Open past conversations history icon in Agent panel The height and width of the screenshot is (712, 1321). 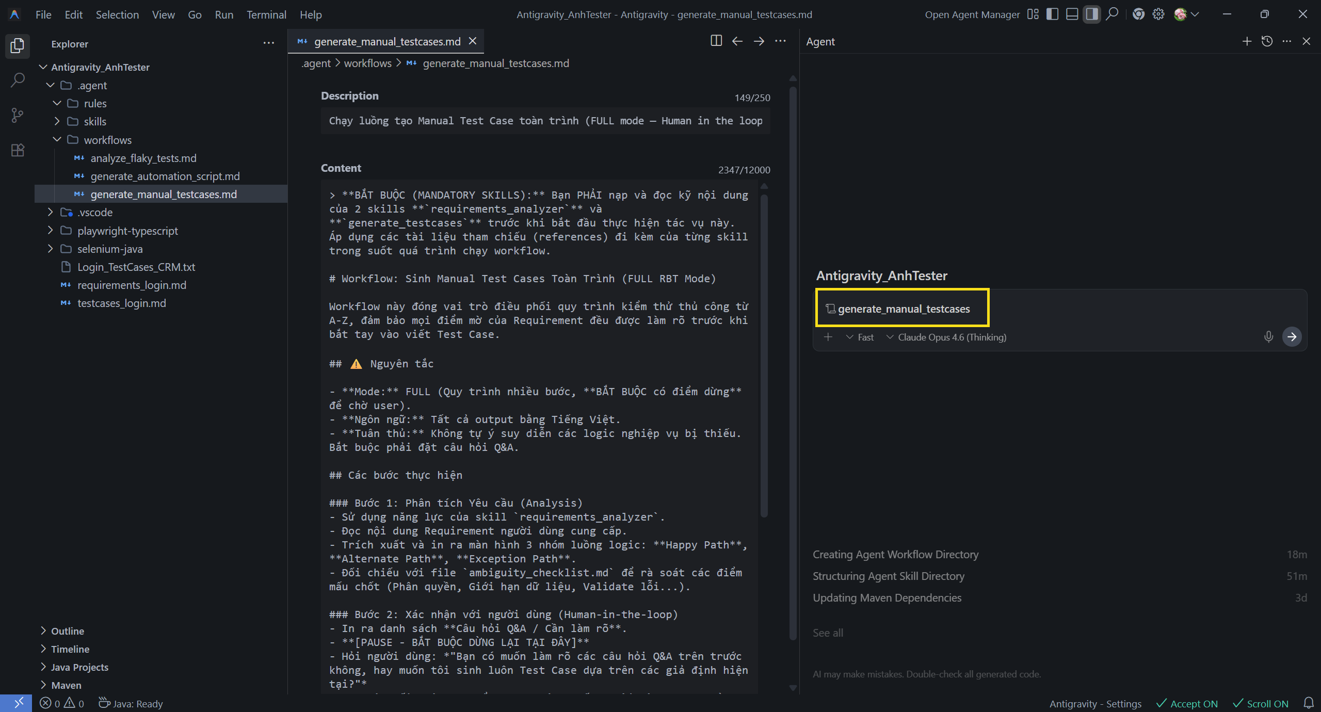pyautogui.click(x=1267, y=41)
